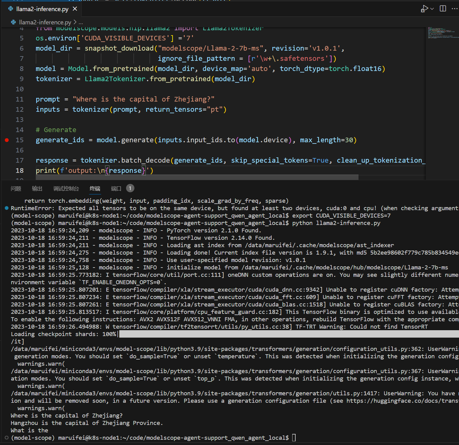Click the grey command decoration circle at last prompt
Viewport: 459px width, 445px height.
6,437
